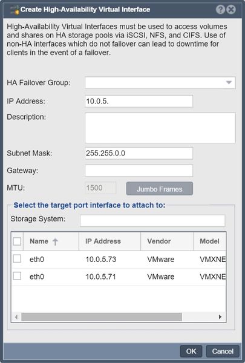Close the dialog with the X icon
This screenshot has width=245, height=363.
tap(231, 10)
